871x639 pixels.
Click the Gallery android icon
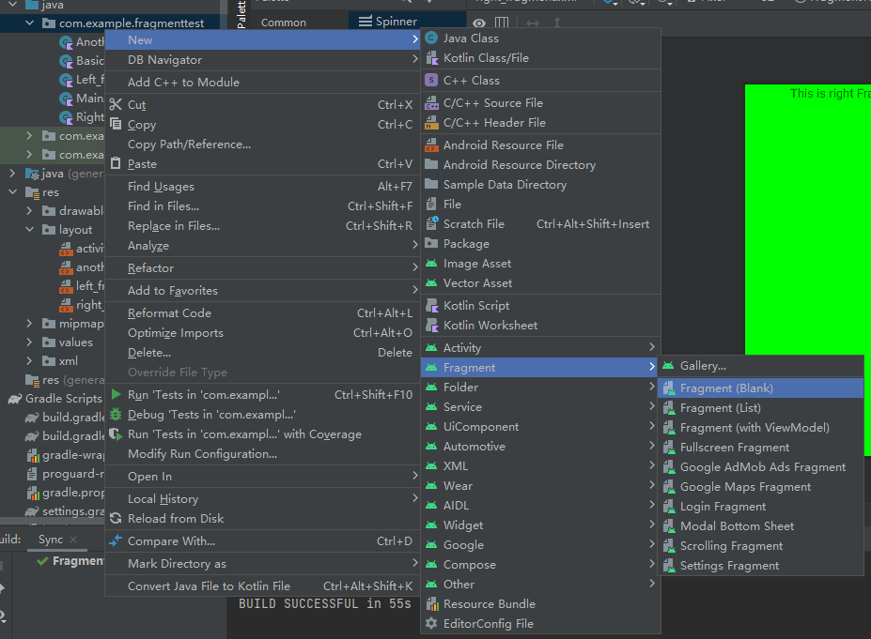(x=669, y=366)
